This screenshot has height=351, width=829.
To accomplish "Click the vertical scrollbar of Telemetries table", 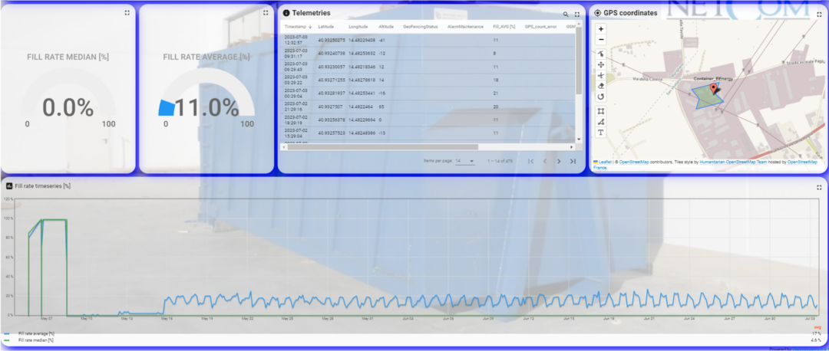I will [579, 61].
